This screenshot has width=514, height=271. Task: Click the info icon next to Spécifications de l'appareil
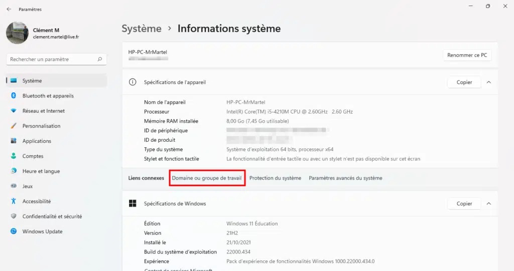[133, 82]
